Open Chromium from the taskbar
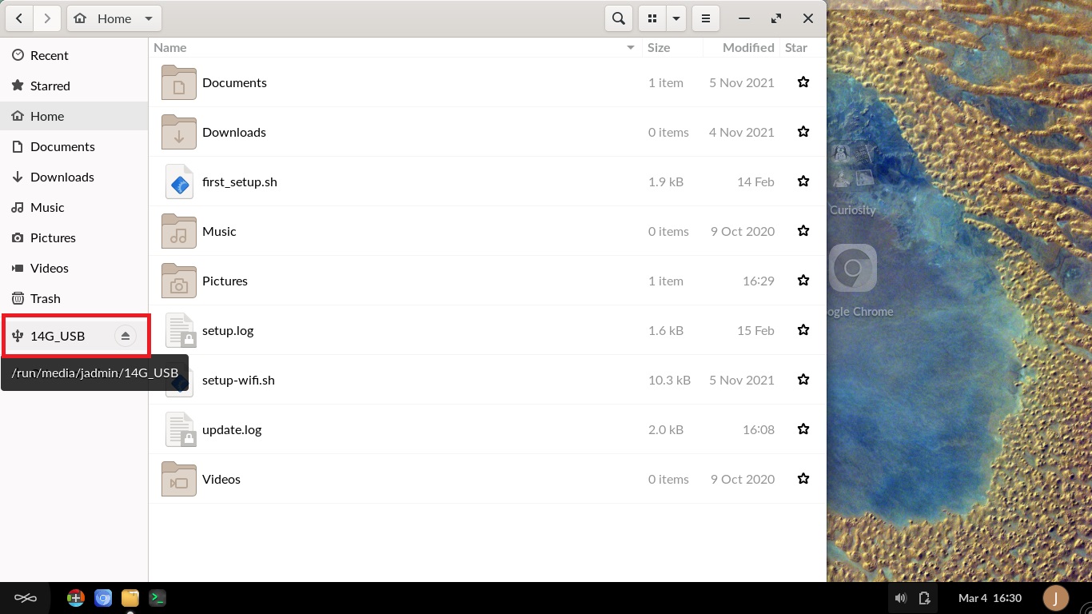This screenshot has height=614, width=1092. click(103, 597)
